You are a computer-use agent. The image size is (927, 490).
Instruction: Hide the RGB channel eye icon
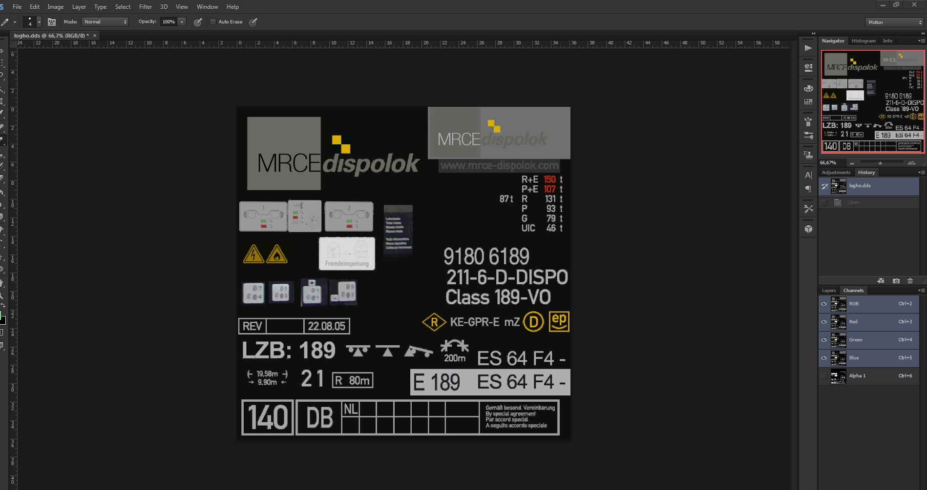click(x=824, y=304)
